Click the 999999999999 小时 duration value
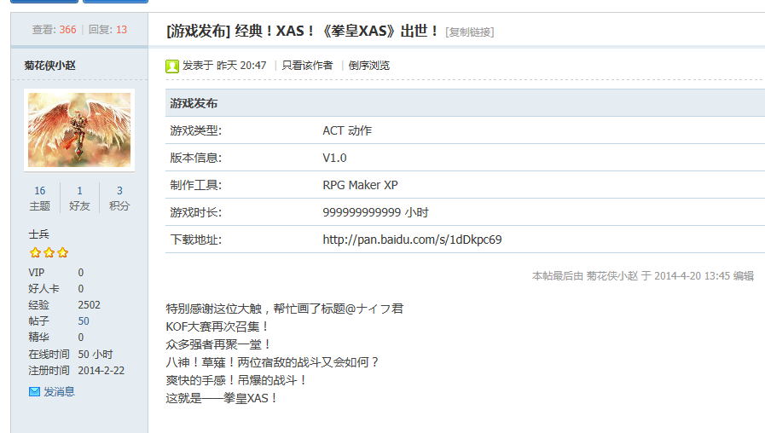Viewport: 765px width, 433px height. tap(375, 212)
